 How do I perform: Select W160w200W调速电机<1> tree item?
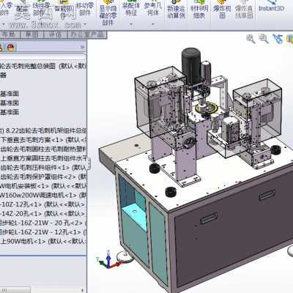(x=43, y=195)
